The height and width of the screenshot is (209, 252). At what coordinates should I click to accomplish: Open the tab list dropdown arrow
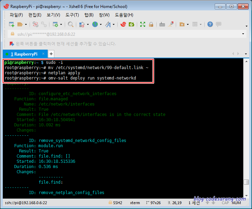246,54
